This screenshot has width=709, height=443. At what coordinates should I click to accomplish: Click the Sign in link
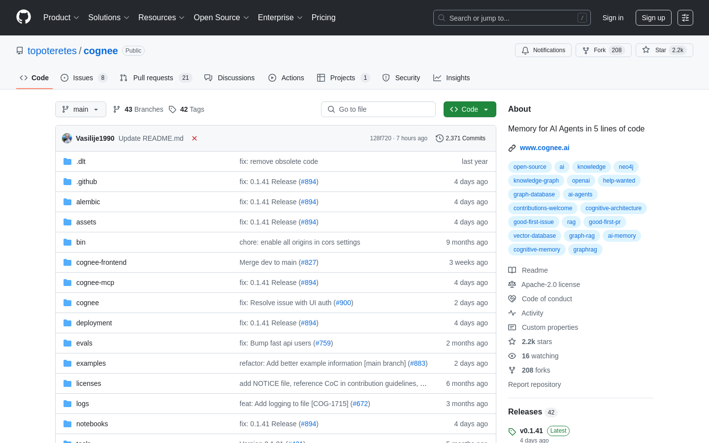[613, 18]
